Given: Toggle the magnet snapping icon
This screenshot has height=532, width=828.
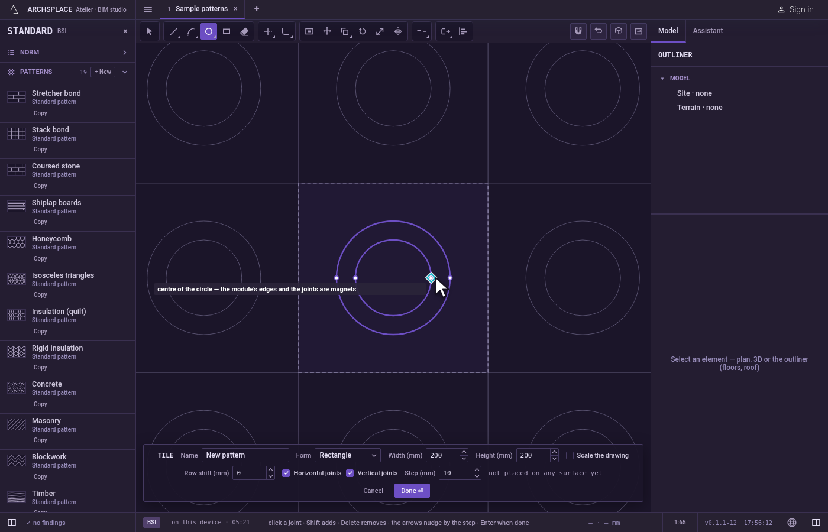Looking at the screenshot, I should [x=578, y=31].
